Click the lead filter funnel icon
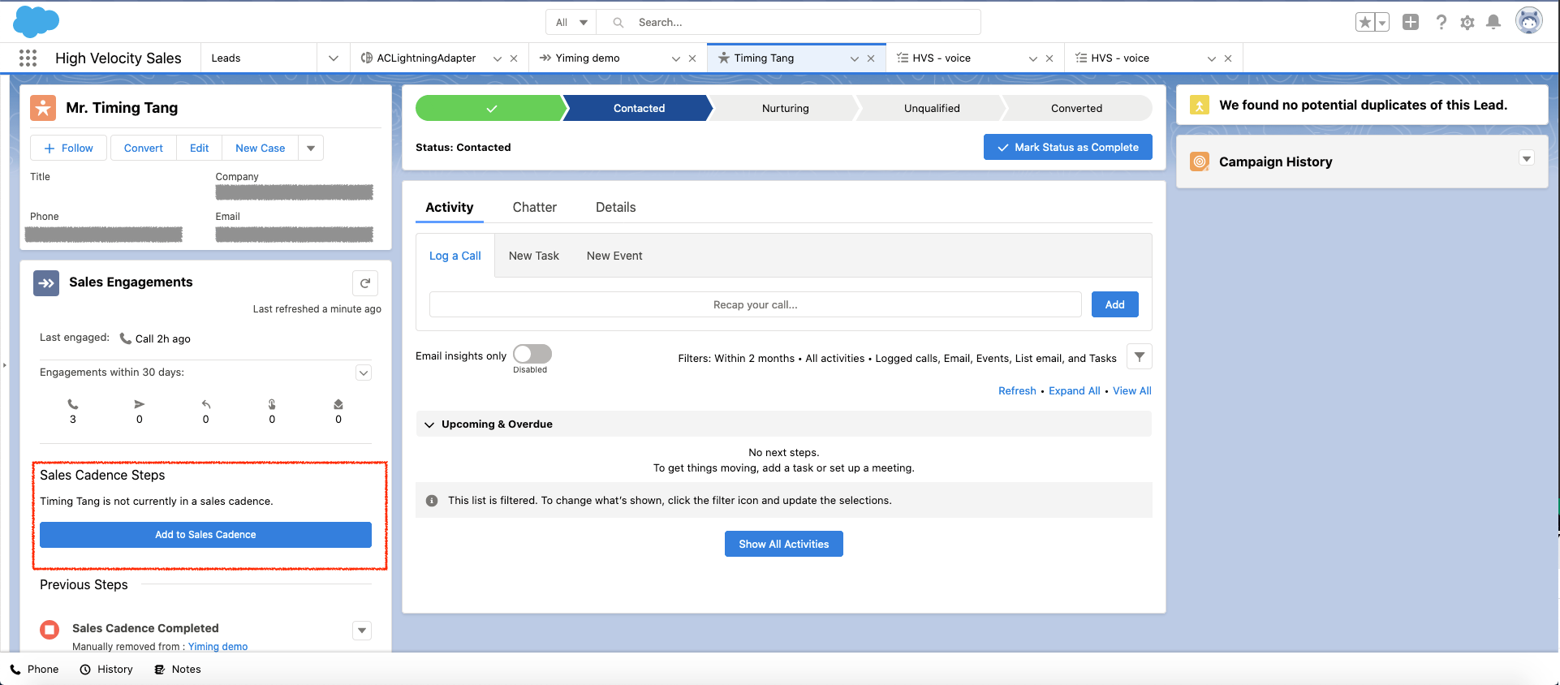The image size is (1560, 685). click(x=1140, y=357)
